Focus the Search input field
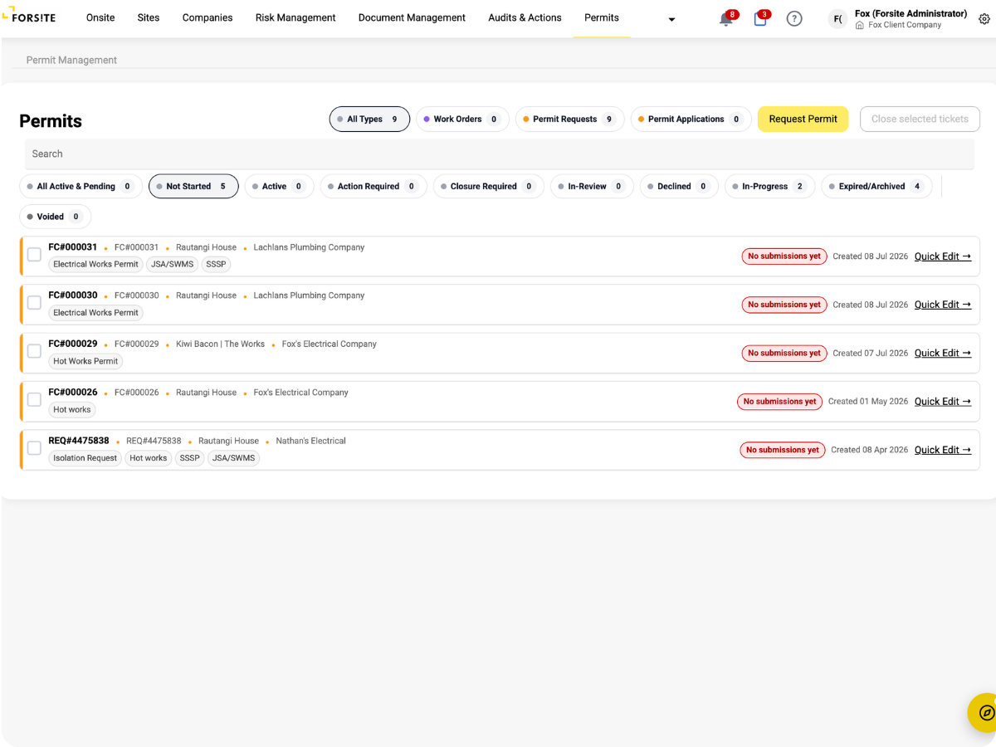The height and width of the screenshot is (747, 996). 500,154
